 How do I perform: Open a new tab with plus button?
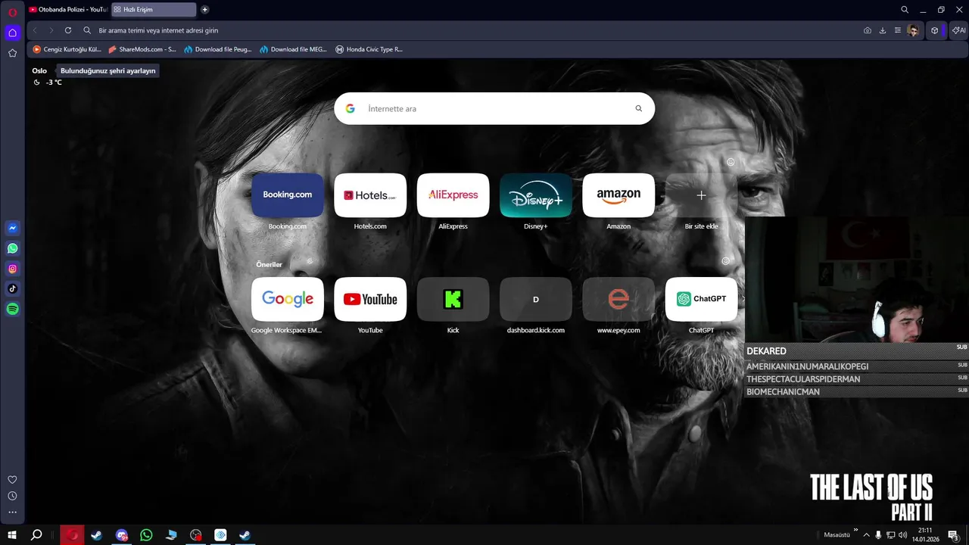(x=205, y=10)
